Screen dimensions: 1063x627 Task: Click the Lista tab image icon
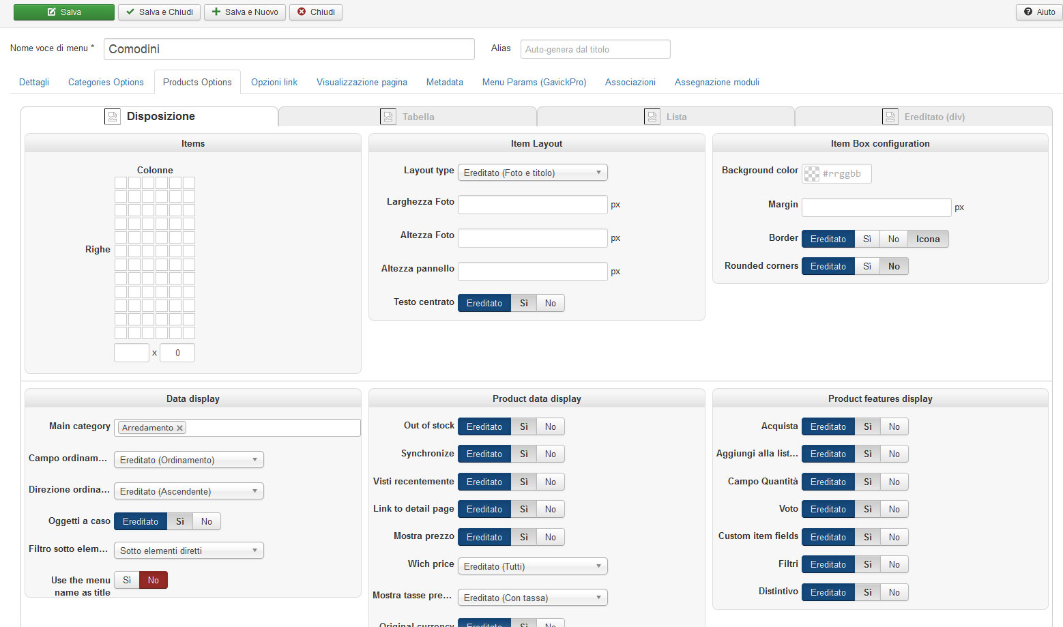coord(652,117)
